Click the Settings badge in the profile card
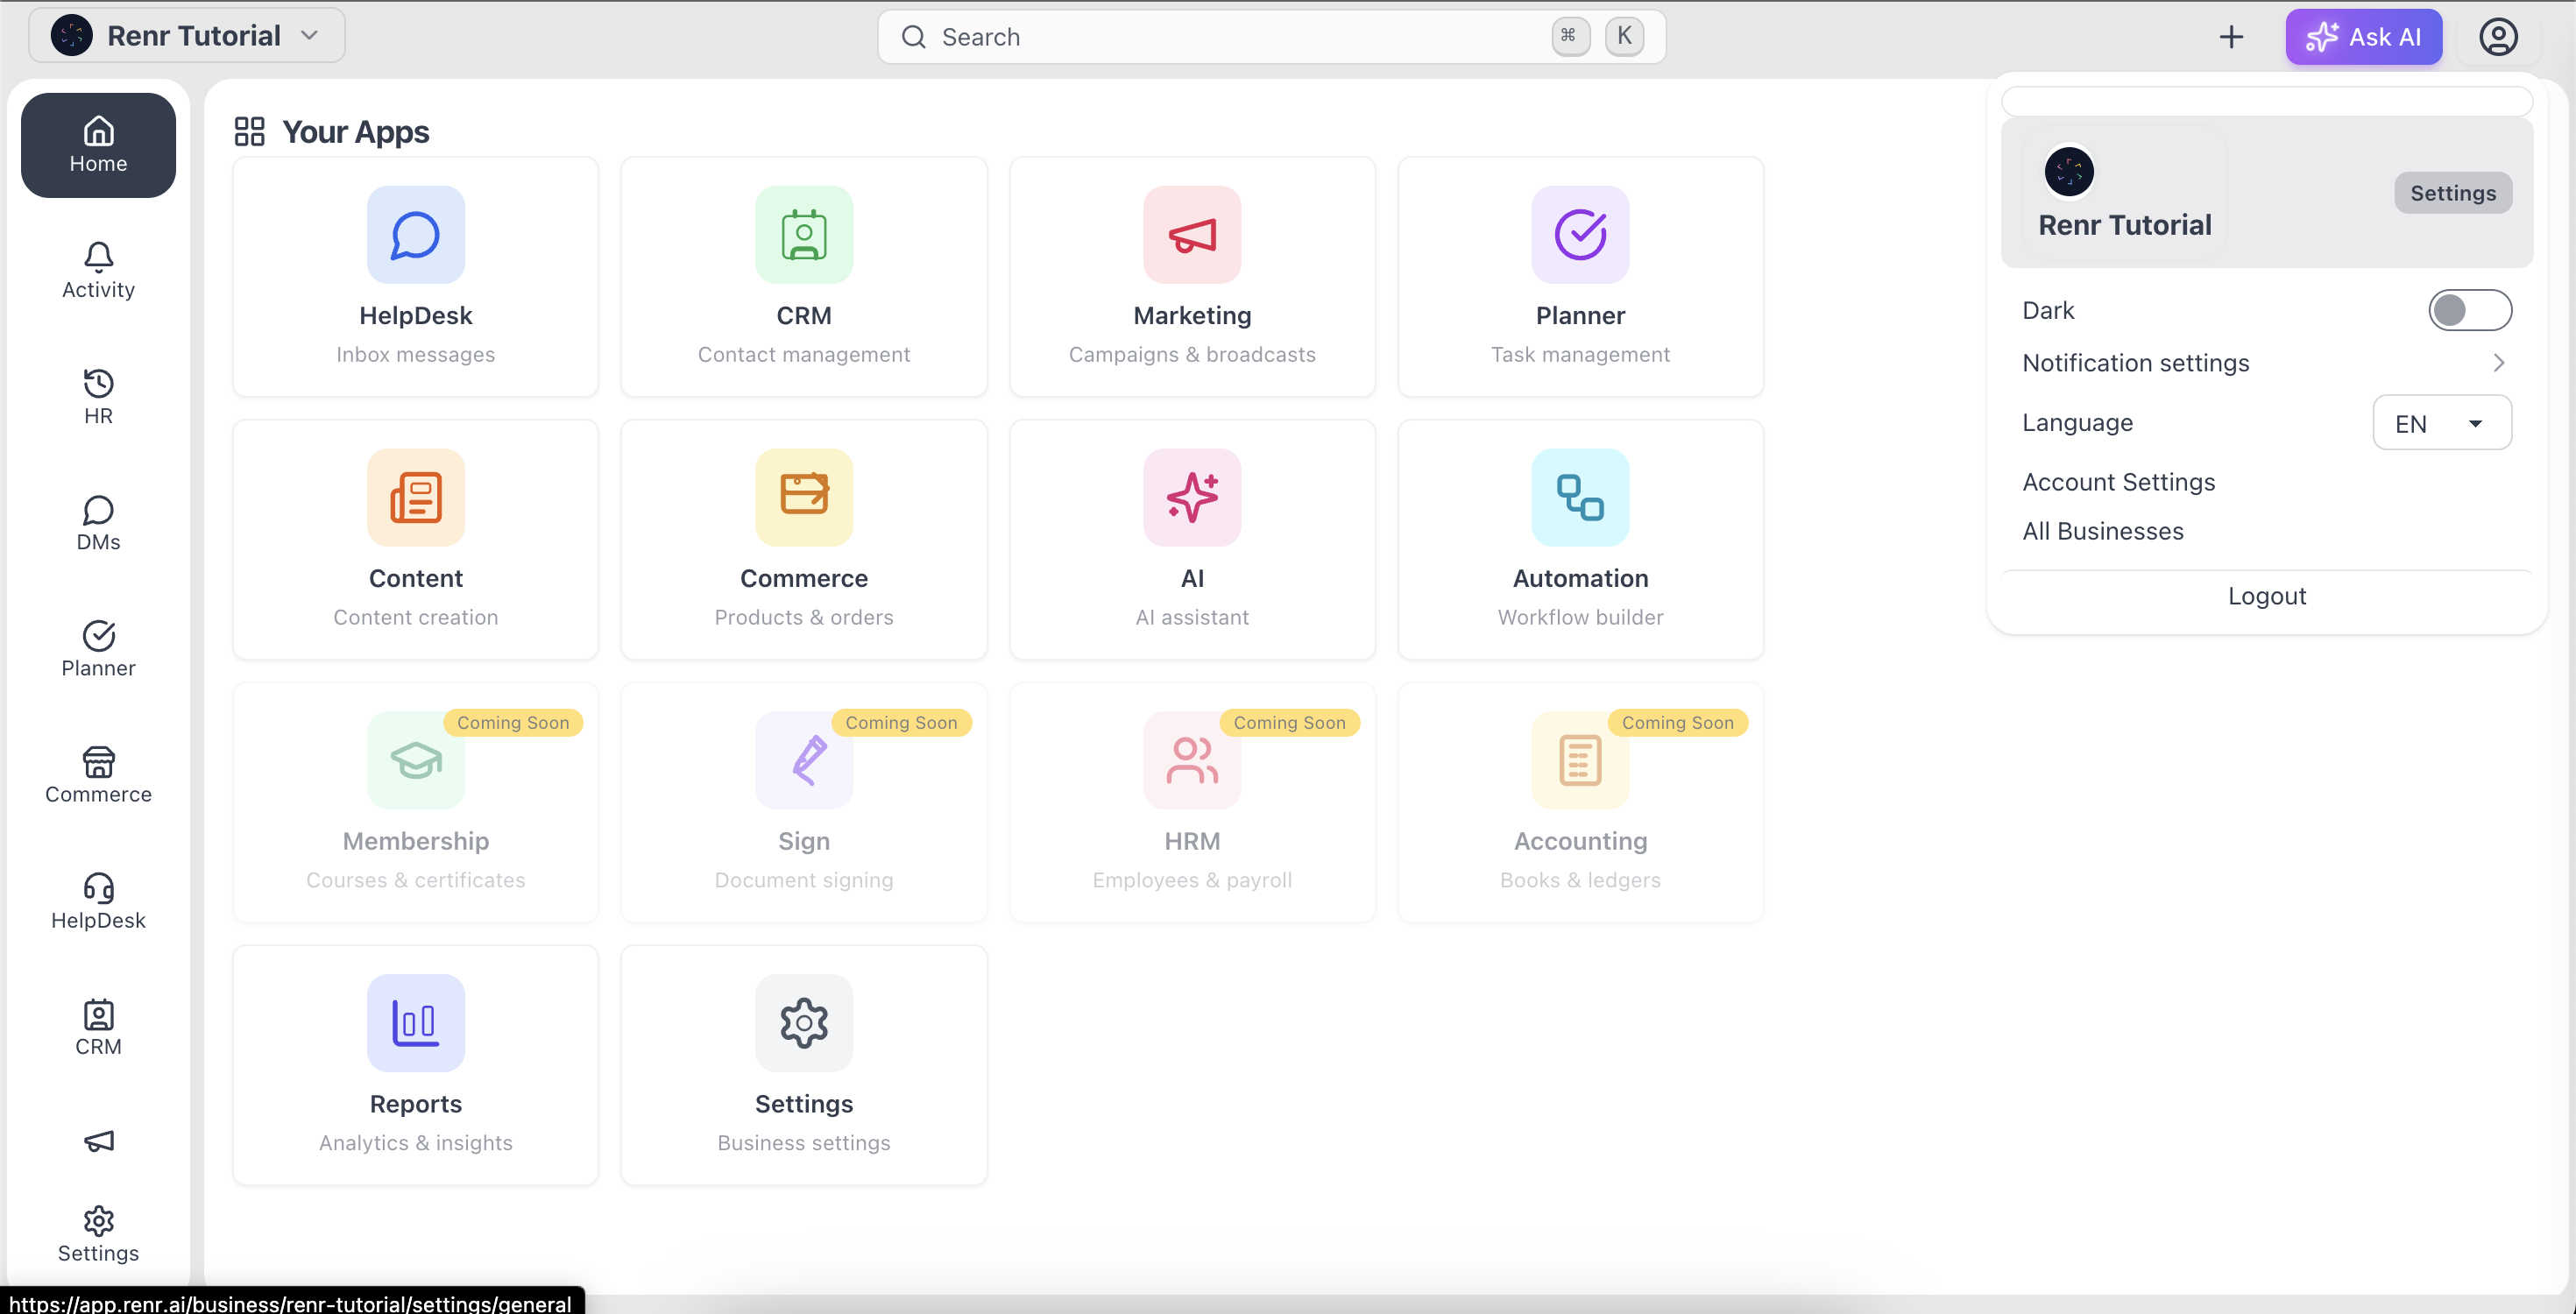The image size is (2576, 1314). coord(2452,193)
